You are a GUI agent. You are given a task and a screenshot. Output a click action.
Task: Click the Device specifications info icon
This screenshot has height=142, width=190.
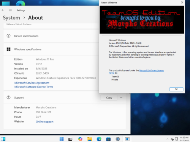(x=8, y=36)
